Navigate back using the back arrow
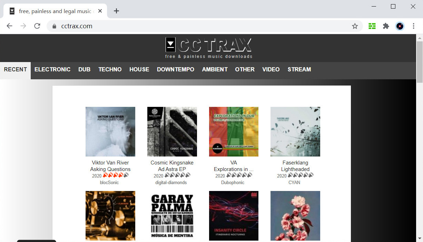423x242 pixels. [x=9, y=26]
